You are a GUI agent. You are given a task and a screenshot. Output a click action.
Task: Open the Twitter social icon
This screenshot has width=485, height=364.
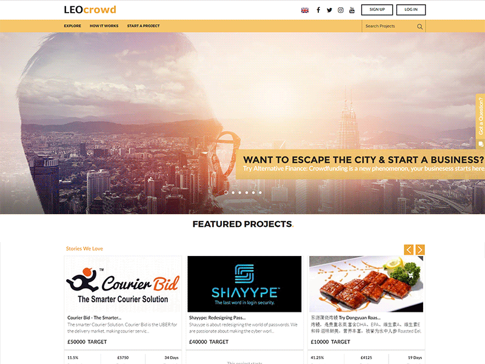[329, 10]
